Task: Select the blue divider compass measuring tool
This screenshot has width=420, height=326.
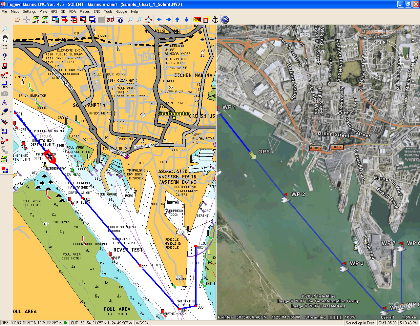Action: (x=5, y=103)
